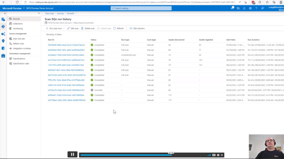
Task: Click the Refresh icon in the toolbar
Action: coord(115,28)
